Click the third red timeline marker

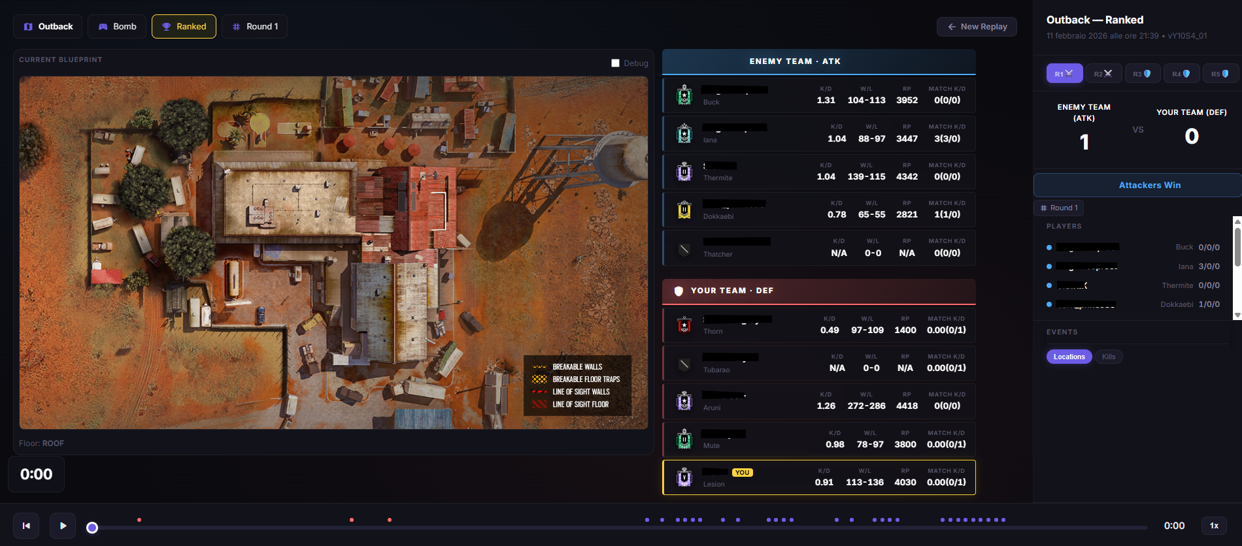point(390,520)
